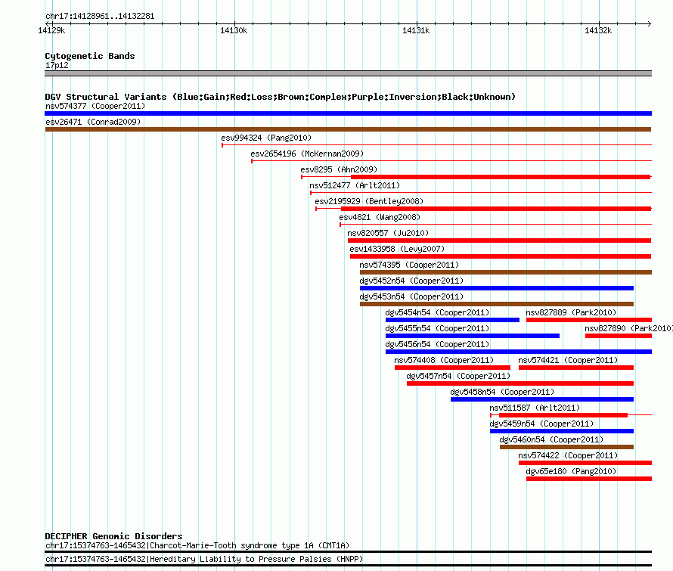The width and height of the screenshot is (673, 571).
Task: Click the 14129k ruler position label
Action: pos(51,30)
